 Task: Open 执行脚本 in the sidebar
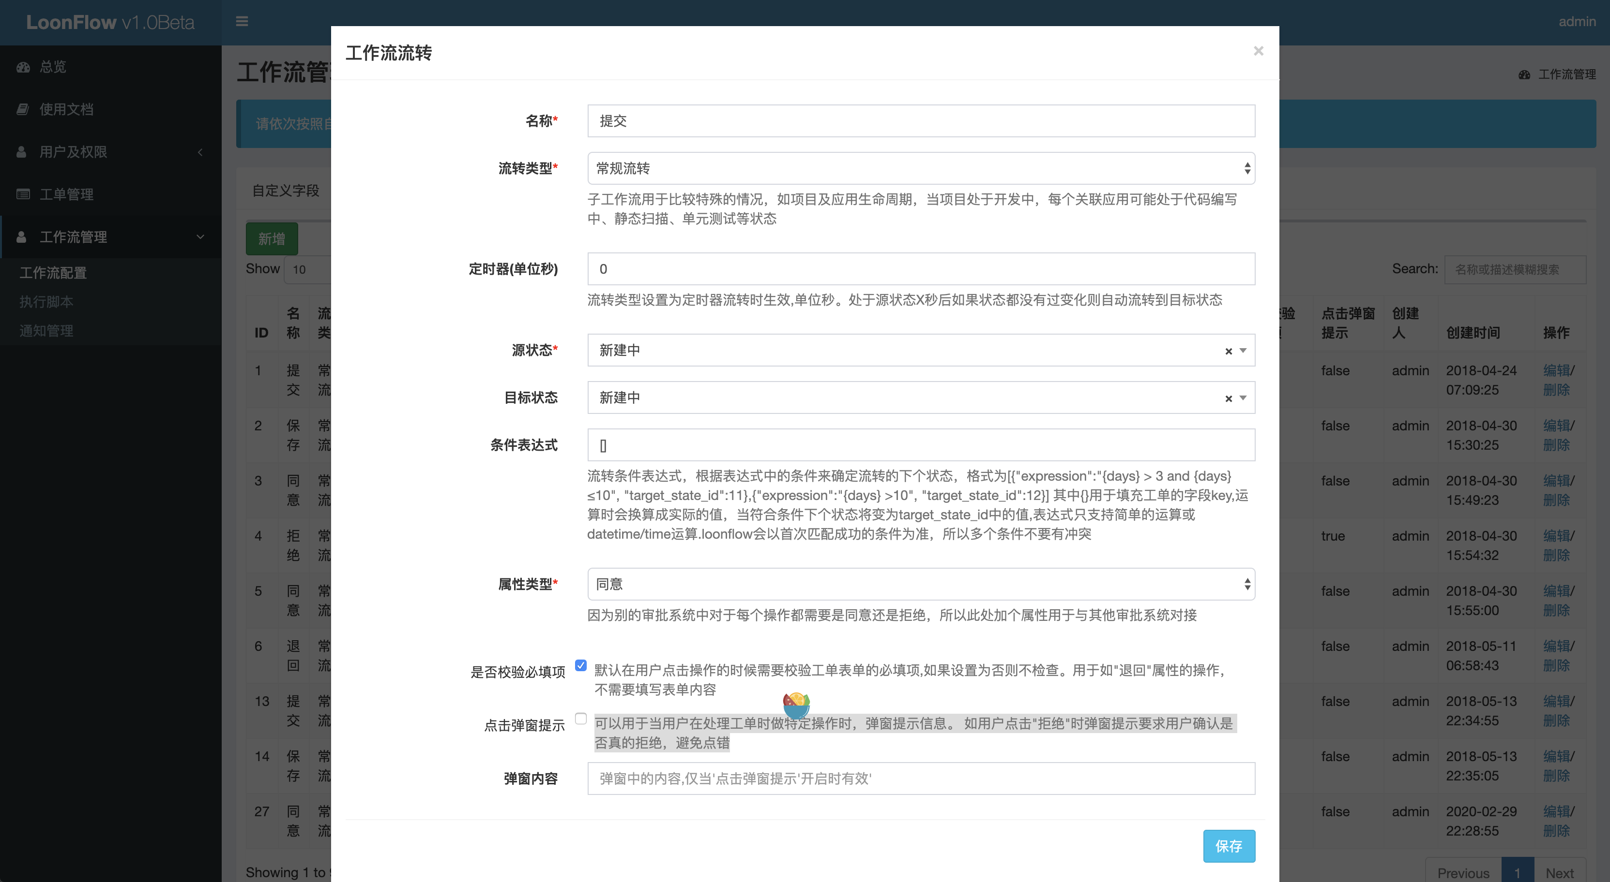coord(46,301)
